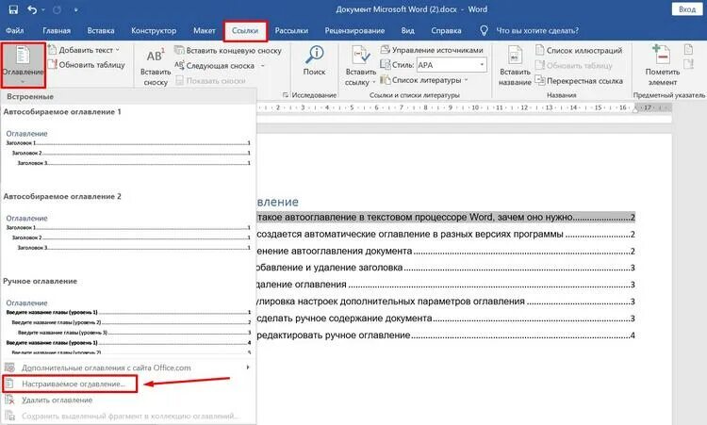
Task: Click the lightbulb Tell Me icon
Action: 484,31
